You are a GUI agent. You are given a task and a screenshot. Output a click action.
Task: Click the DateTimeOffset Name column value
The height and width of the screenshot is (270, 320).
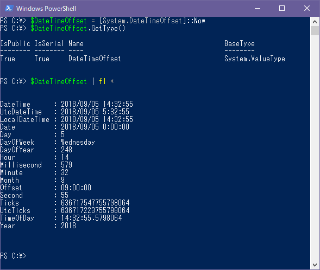[x=95, y=59]
